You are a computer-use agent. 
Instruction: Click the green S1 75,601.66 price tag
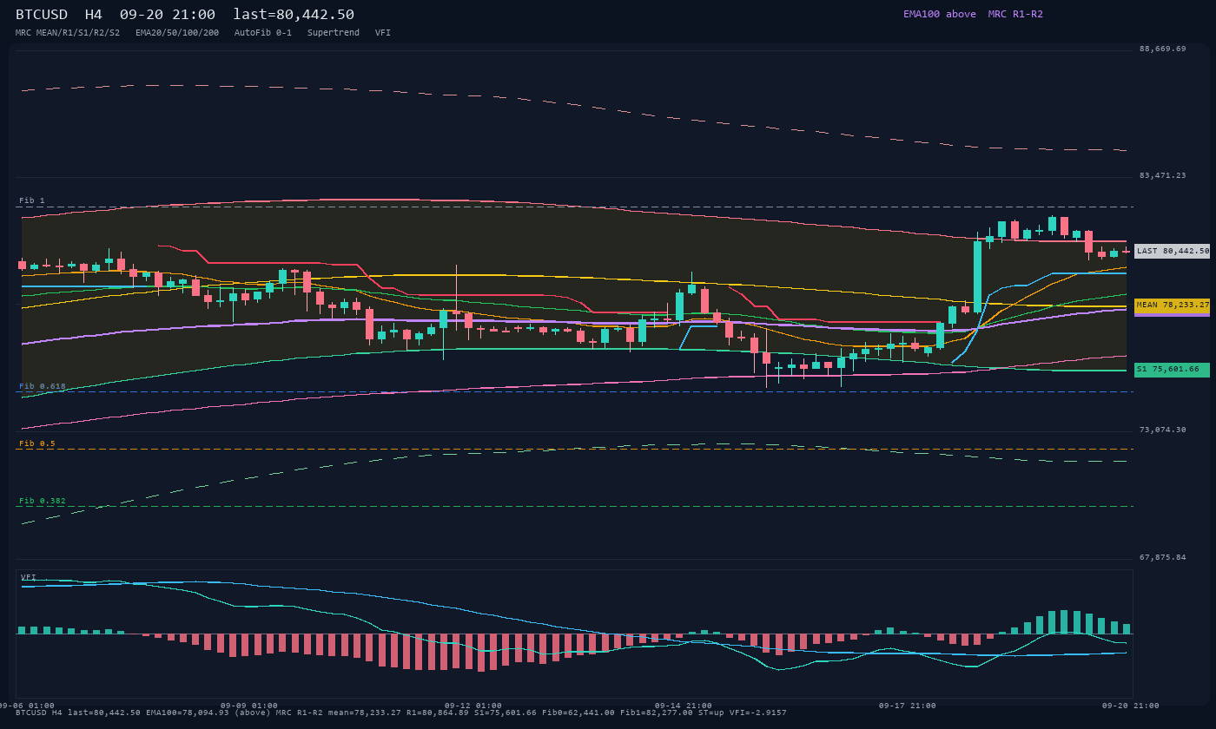[x=1172, y=370]
